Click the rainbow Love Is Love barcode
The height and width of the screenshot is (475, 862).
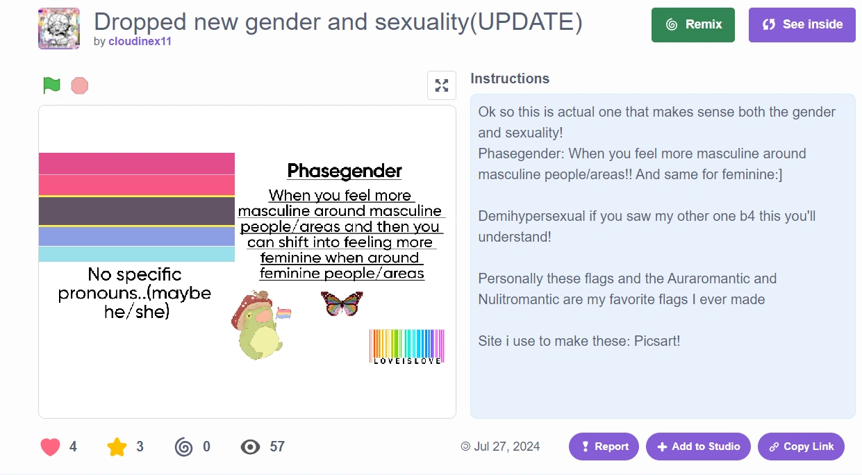coord(406,346)
